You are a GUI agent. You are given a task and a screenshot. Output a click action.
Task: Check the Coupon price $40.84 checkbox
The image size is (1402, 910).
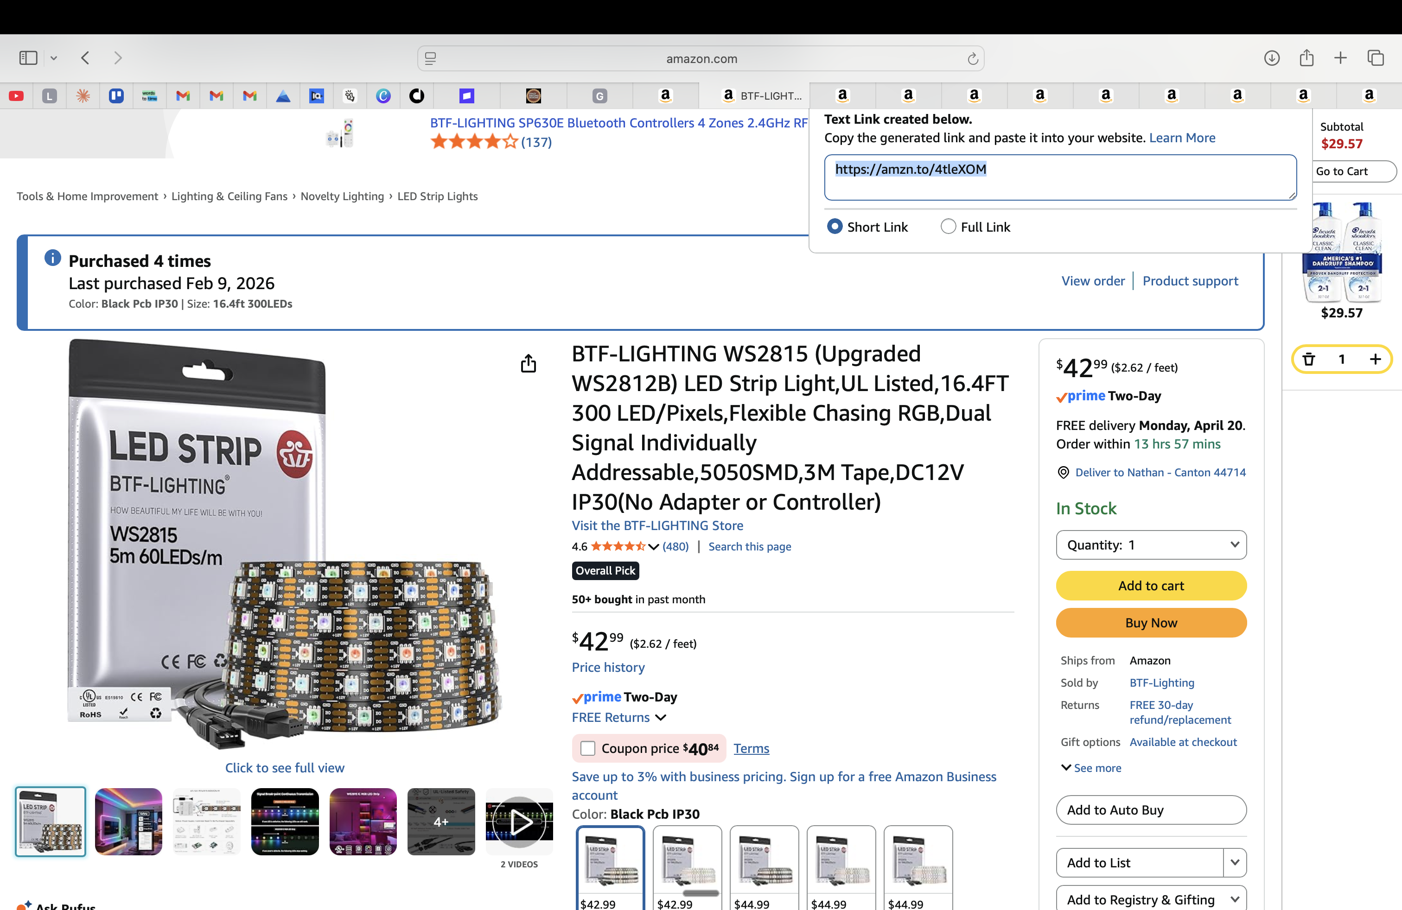[x=587, y=748]
